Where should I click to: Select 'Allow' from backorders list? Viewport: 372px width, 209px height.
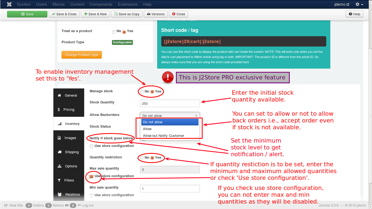[x=147, y=129]
